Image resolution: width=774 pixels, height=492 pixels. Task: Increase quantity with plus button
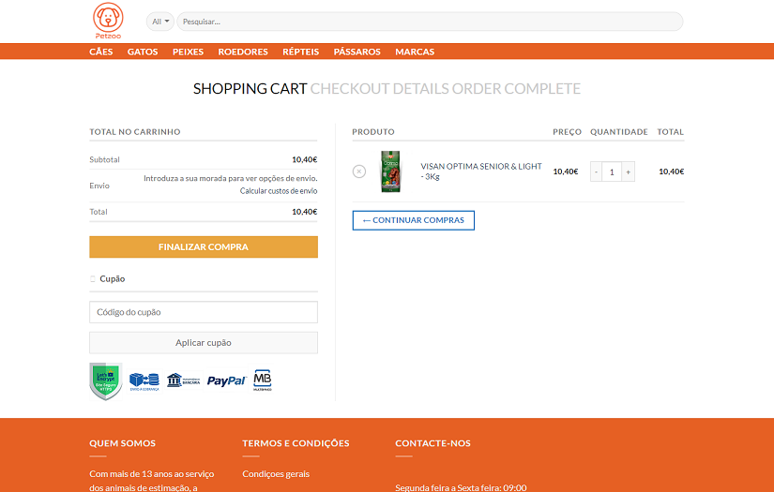tap(628, 171)
